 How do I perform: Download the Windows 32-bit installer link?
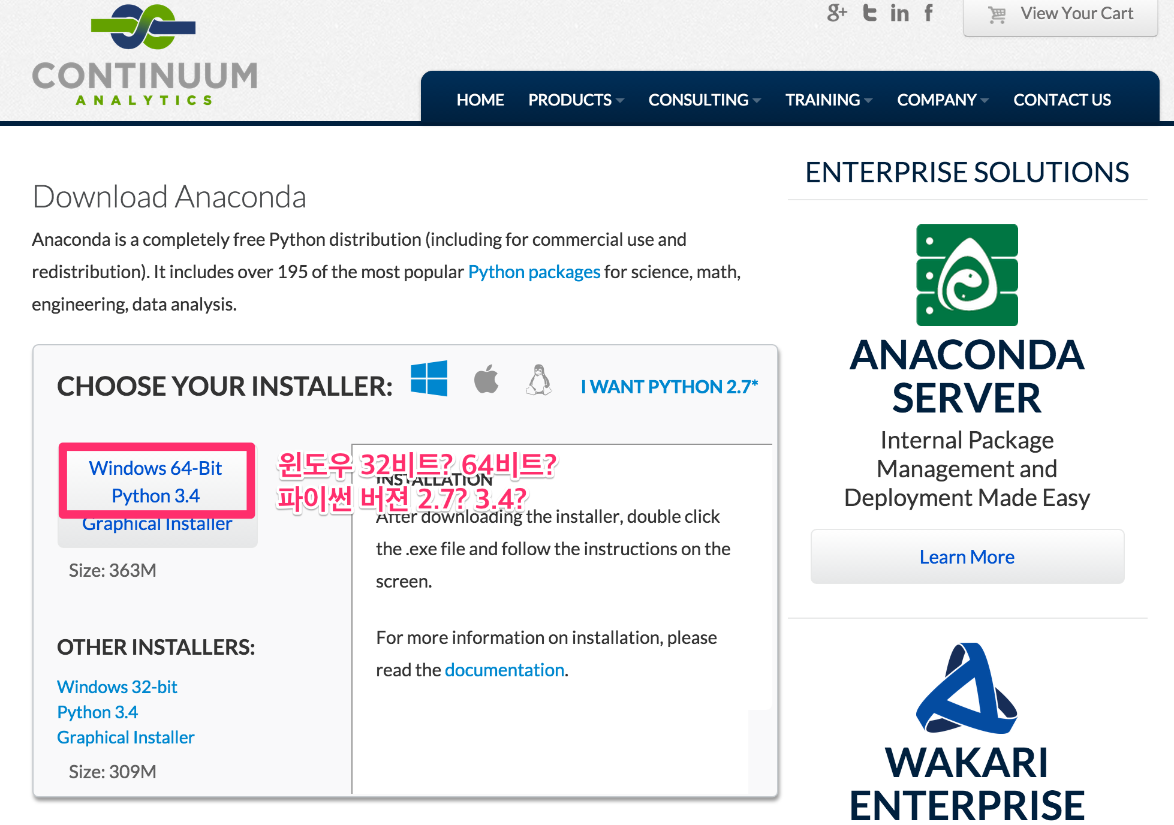pyautogui.click(x=117, y=687)
